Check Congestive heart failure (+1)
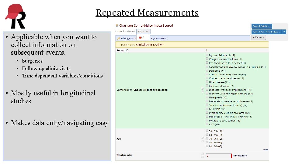This screenshot has height=164, width=292. click(x=207, y=59)
